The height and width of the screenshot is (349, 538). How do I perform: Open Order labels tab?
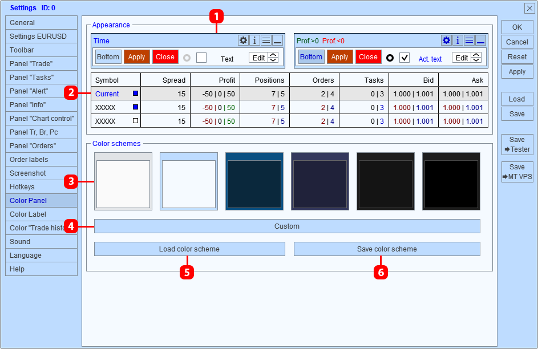pos(41,160)
